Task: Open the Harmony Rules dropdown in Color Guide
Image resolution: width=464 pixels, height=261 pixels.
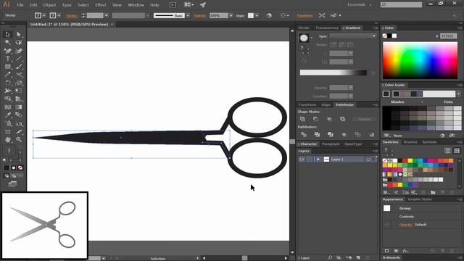Action: click(x=458, y=94)
